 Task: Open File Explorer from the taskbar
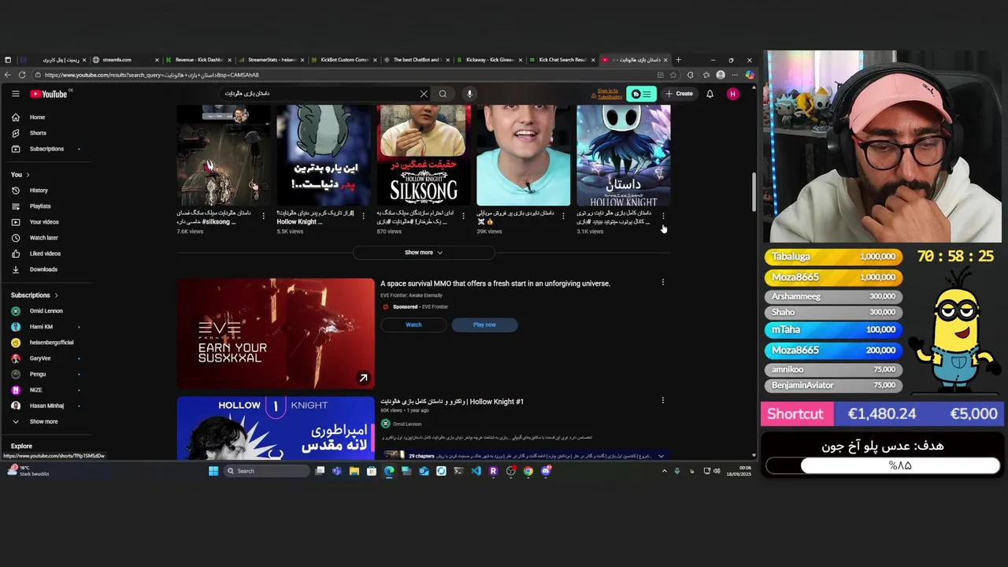pyautogui.click(x=354, y=471)
